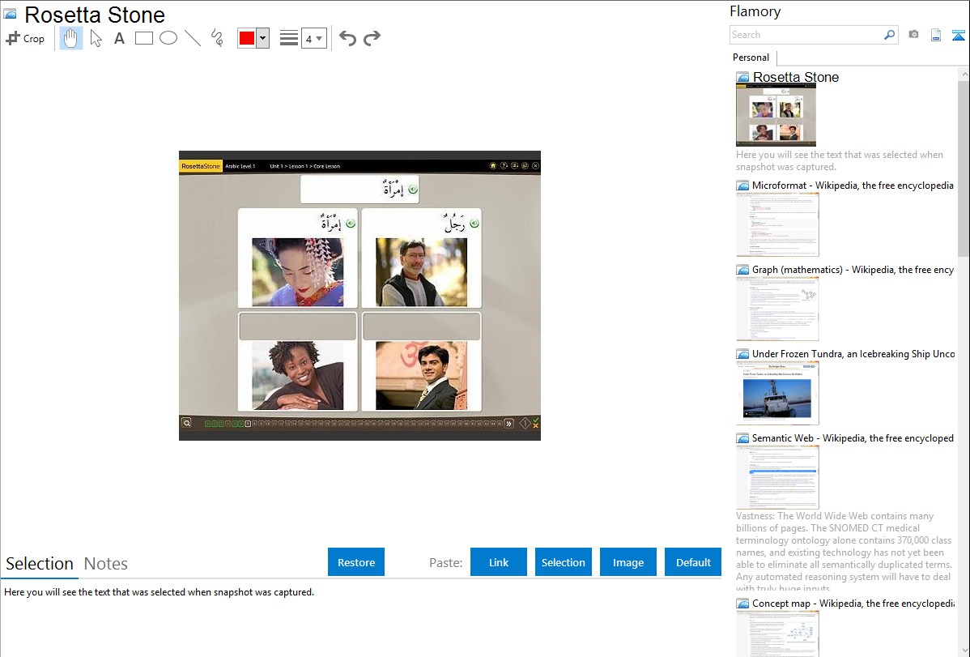Click the Rosetta Stone window title icon
970x657 pixels.
[10, 14]
